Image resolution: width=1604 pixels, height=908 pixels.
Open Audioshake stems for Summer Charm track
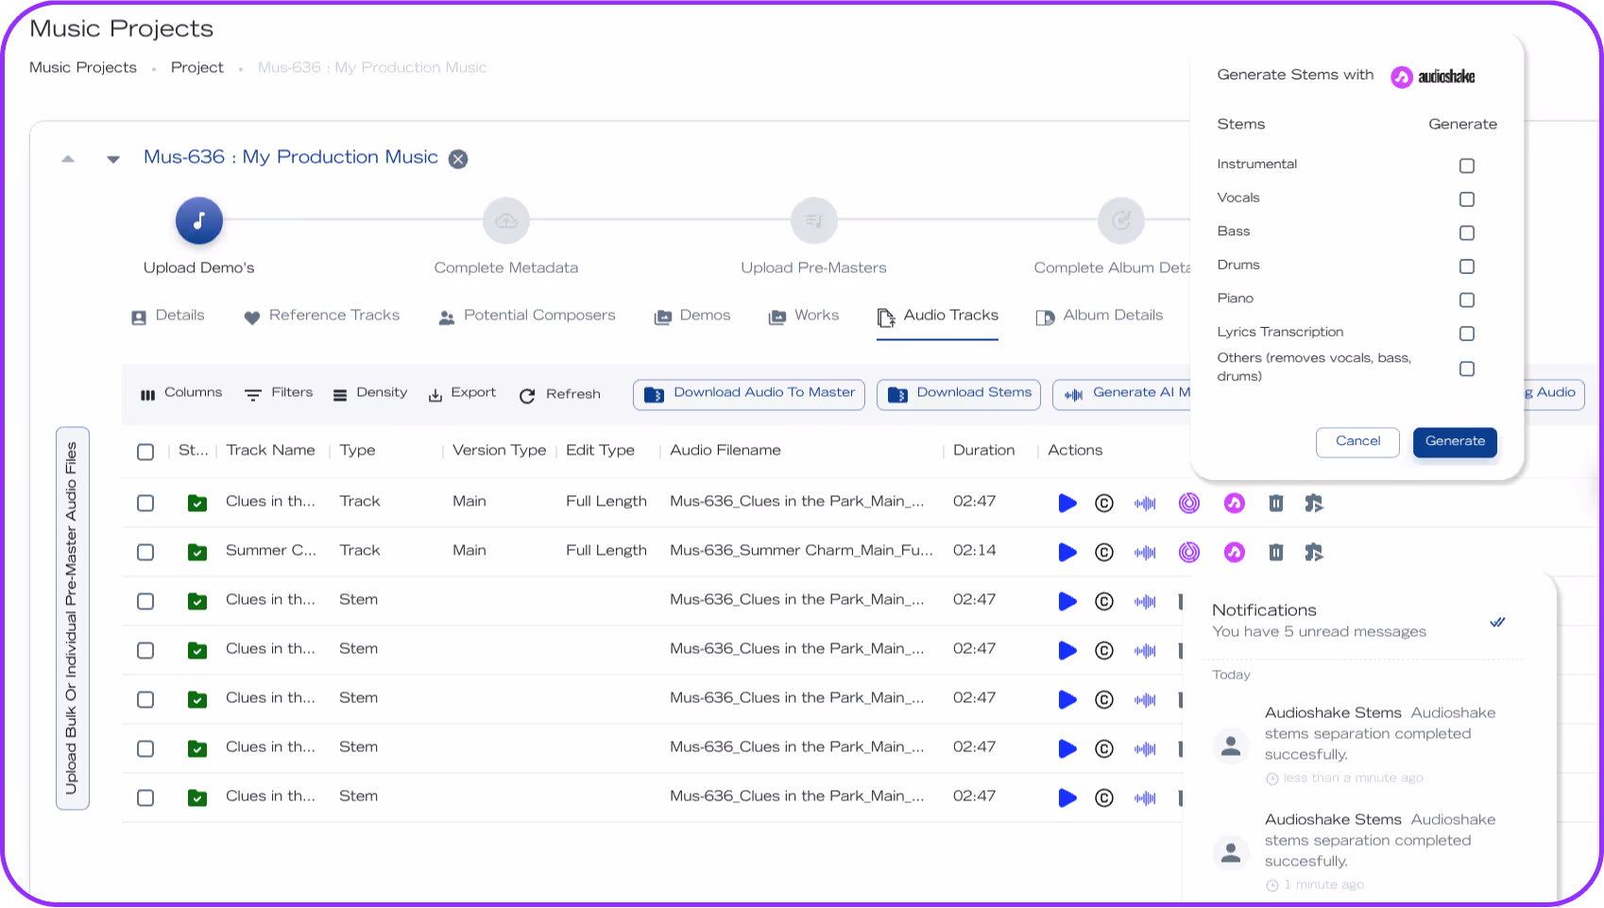(1235, 553)
